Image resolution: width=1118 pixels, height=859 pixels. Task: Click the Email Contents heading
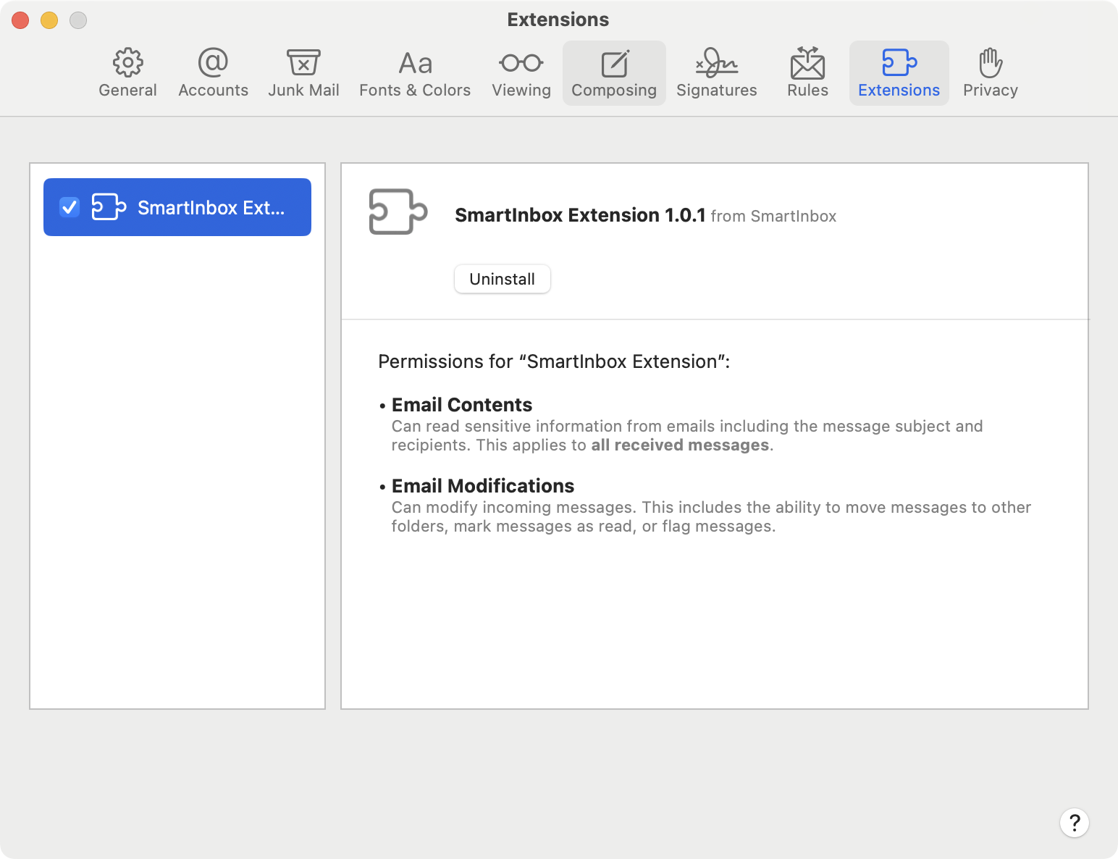[462, 405]
